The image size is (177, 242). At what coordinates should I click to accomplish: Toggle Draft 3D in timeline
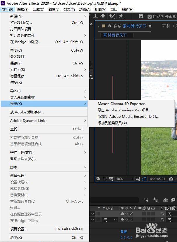pos(155,200)
